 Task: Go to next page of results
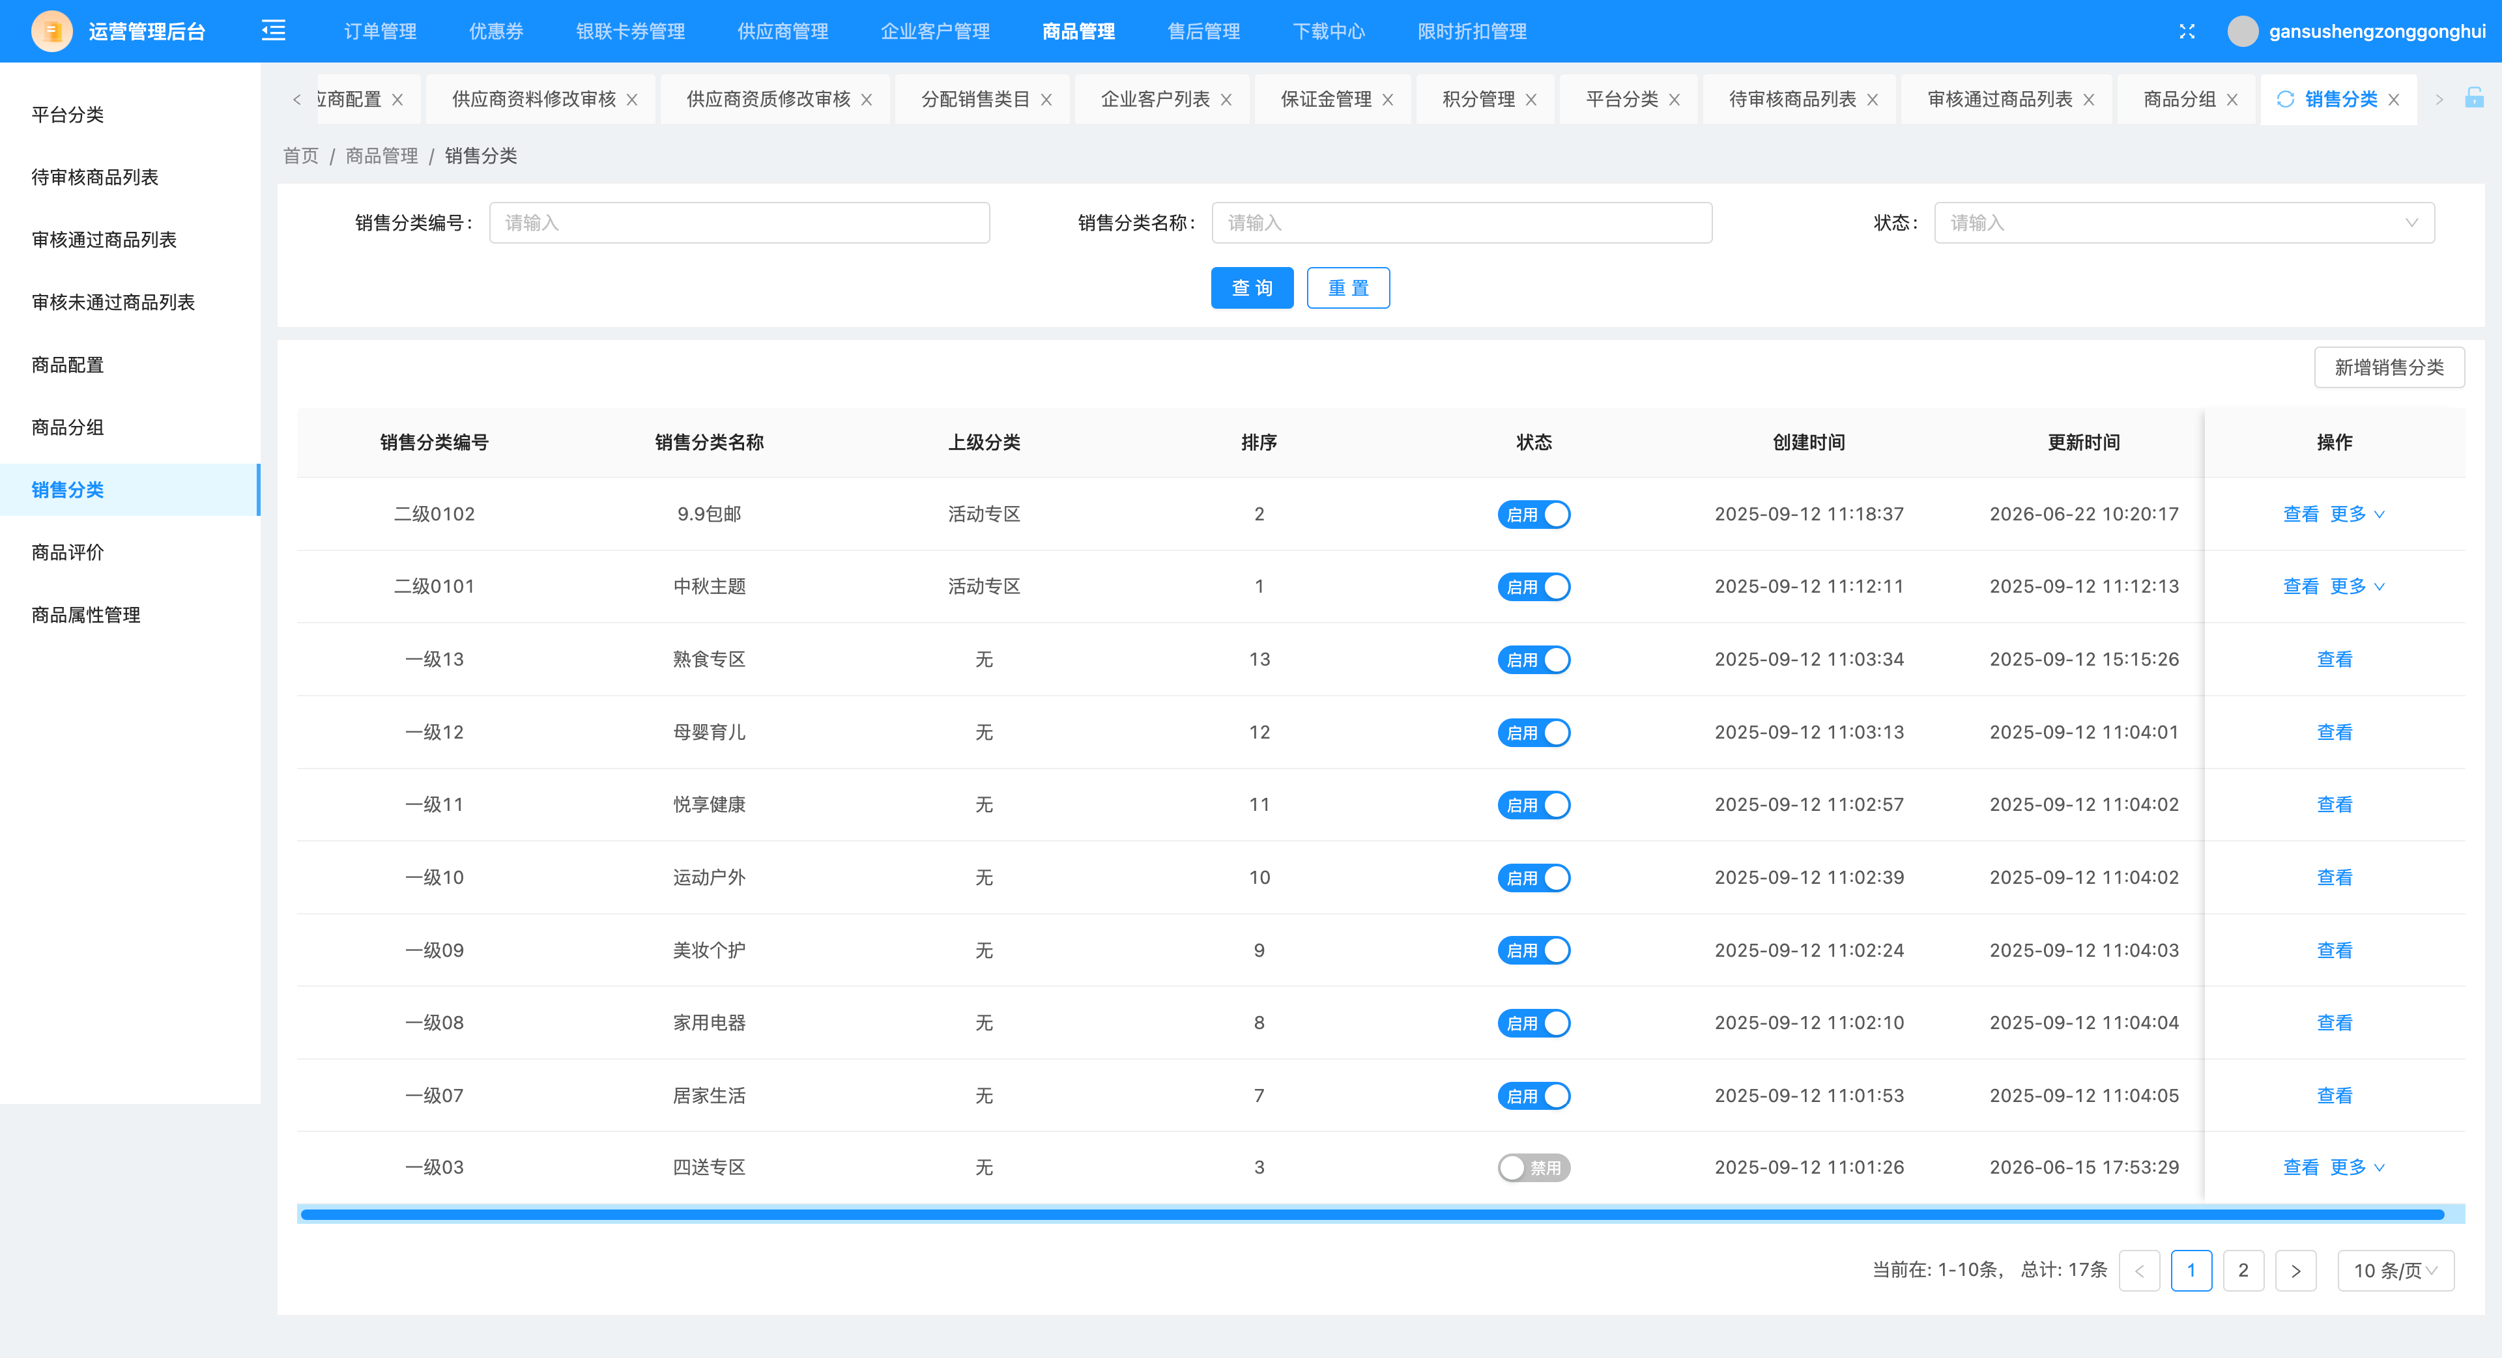tap(2295, 1271)
